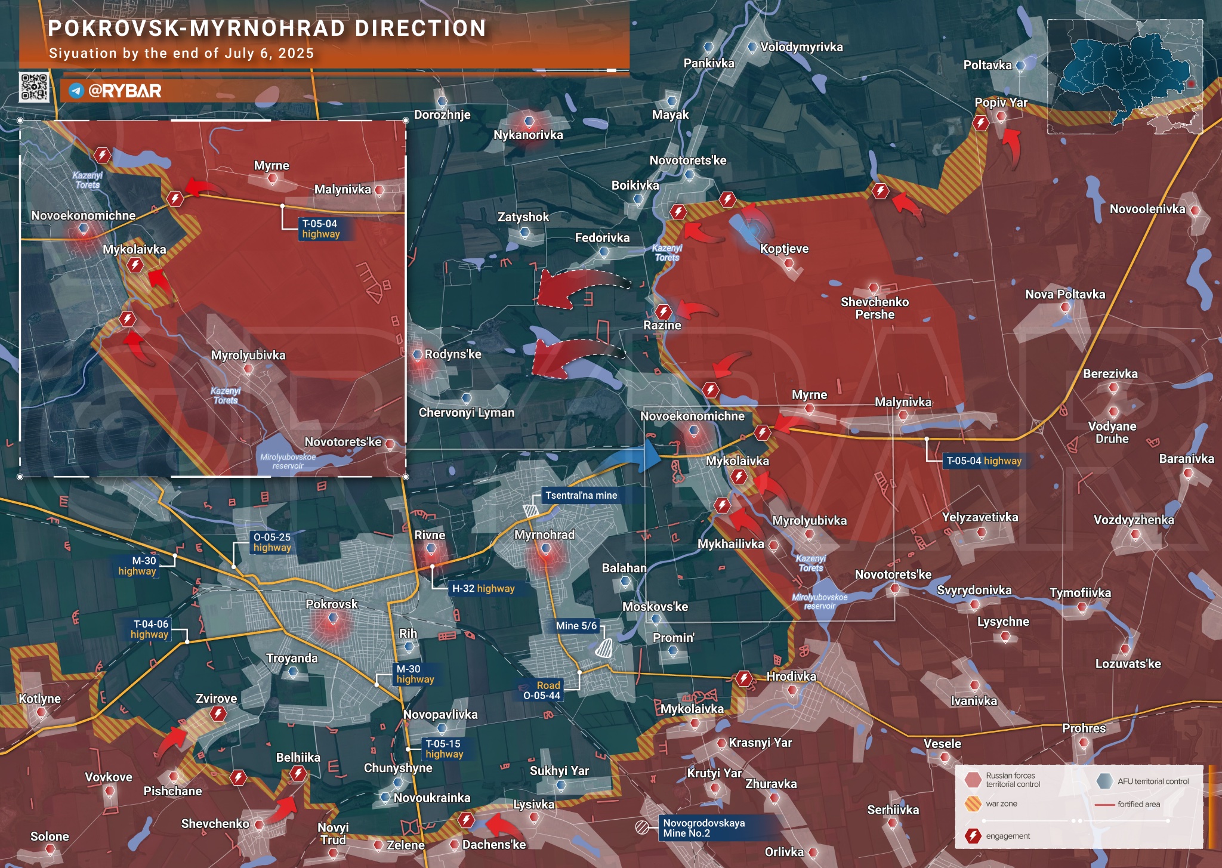1222x868 pixels.
Task: Click the engagement icon next to Hrodivka
Action: pos(743,678)
